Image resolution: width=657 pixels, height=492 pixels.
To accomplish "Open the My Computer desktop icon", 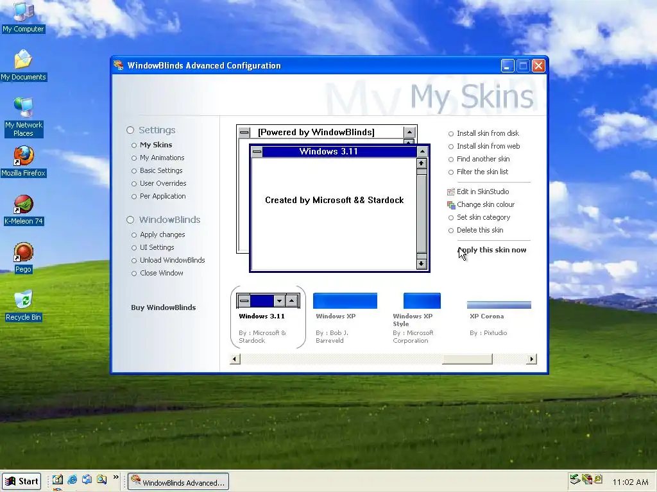I will click(x=23, y=17).
